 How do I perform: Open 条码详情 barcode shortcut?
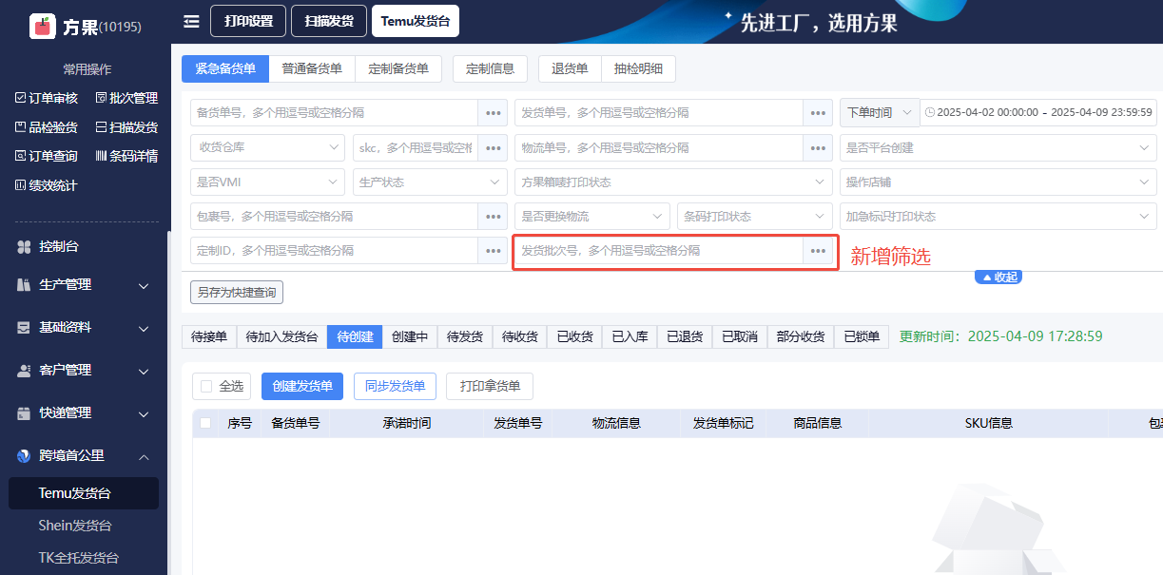click(126, 156)
